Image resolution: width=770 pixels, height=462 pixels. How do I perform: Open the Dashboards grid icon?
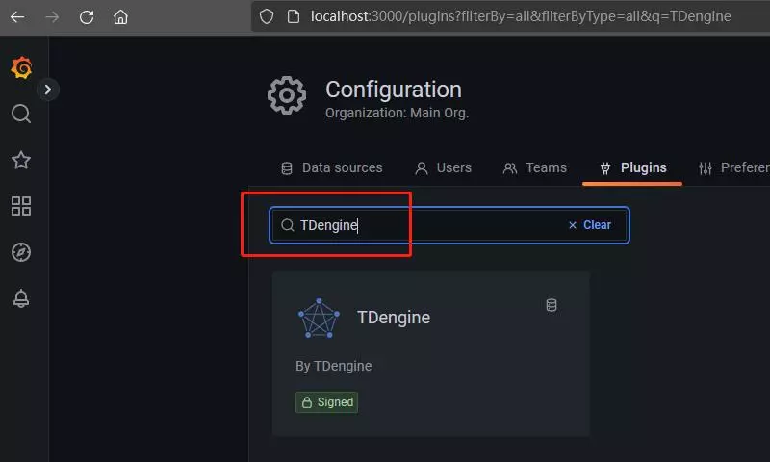pyautogui.click(x=21, y=206)
